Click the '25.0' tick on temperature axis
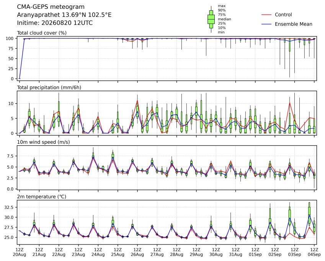Image resolution: width=325 pixels, height=261 pixels. pos(9,237)
